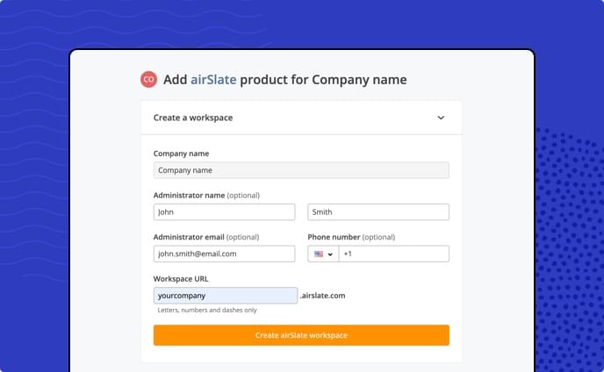Click the Company name field label
Screen dimensions: 604x372
[181, 154]
